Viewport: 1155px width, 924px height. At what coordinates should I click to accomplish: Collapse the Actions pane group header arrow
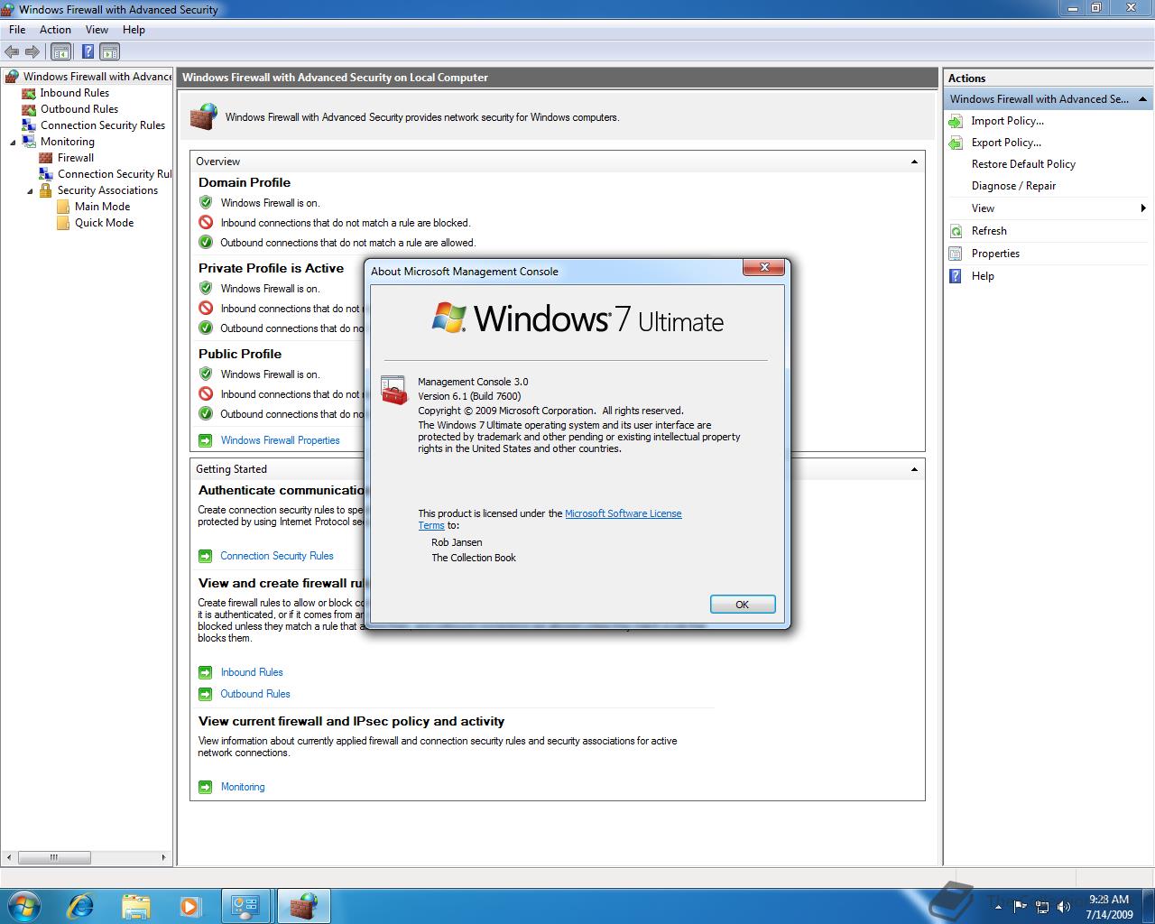tap(1142, 99)
